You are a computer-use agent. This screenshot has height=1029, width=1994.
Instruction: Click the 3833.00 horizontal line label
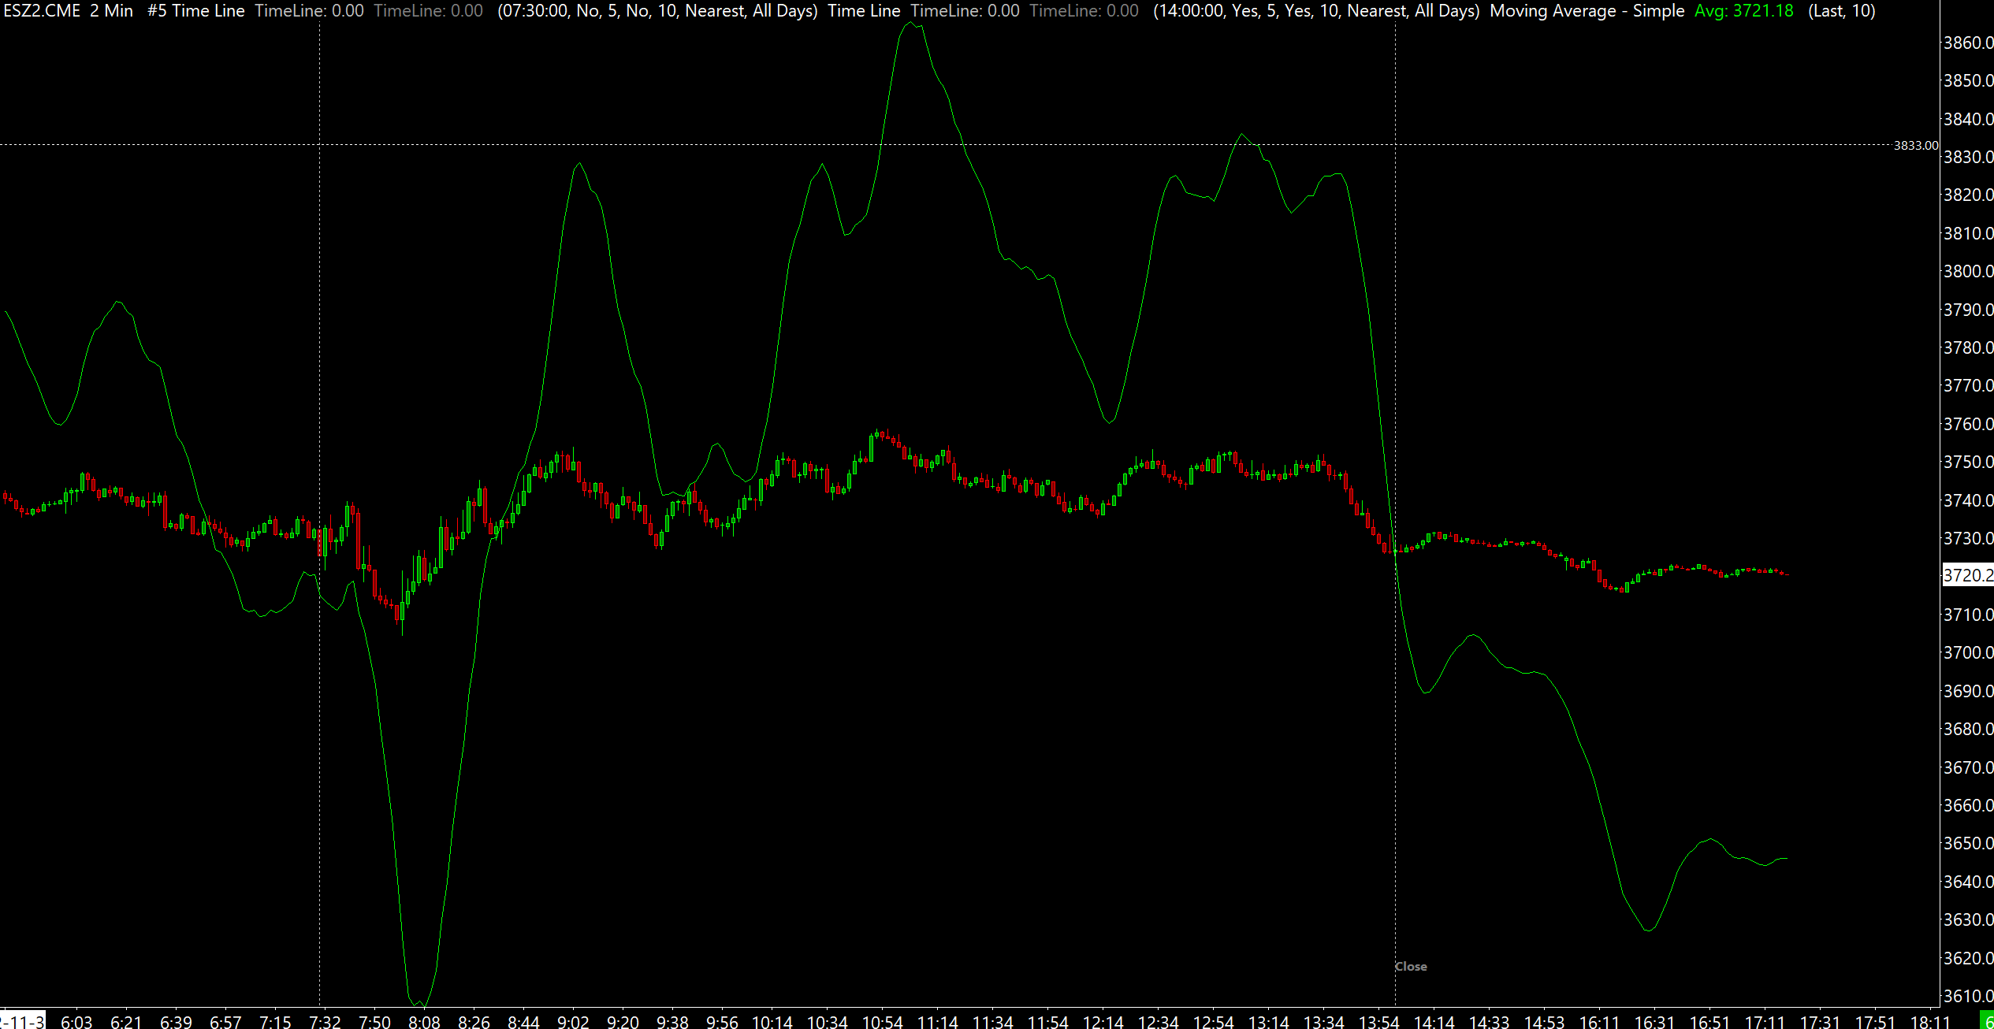coord(1915,145)
